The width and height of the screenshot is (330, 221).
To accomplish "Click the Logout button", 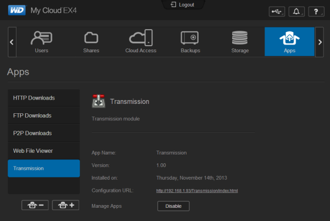I will pyautogui.click(x=183, y=4).
